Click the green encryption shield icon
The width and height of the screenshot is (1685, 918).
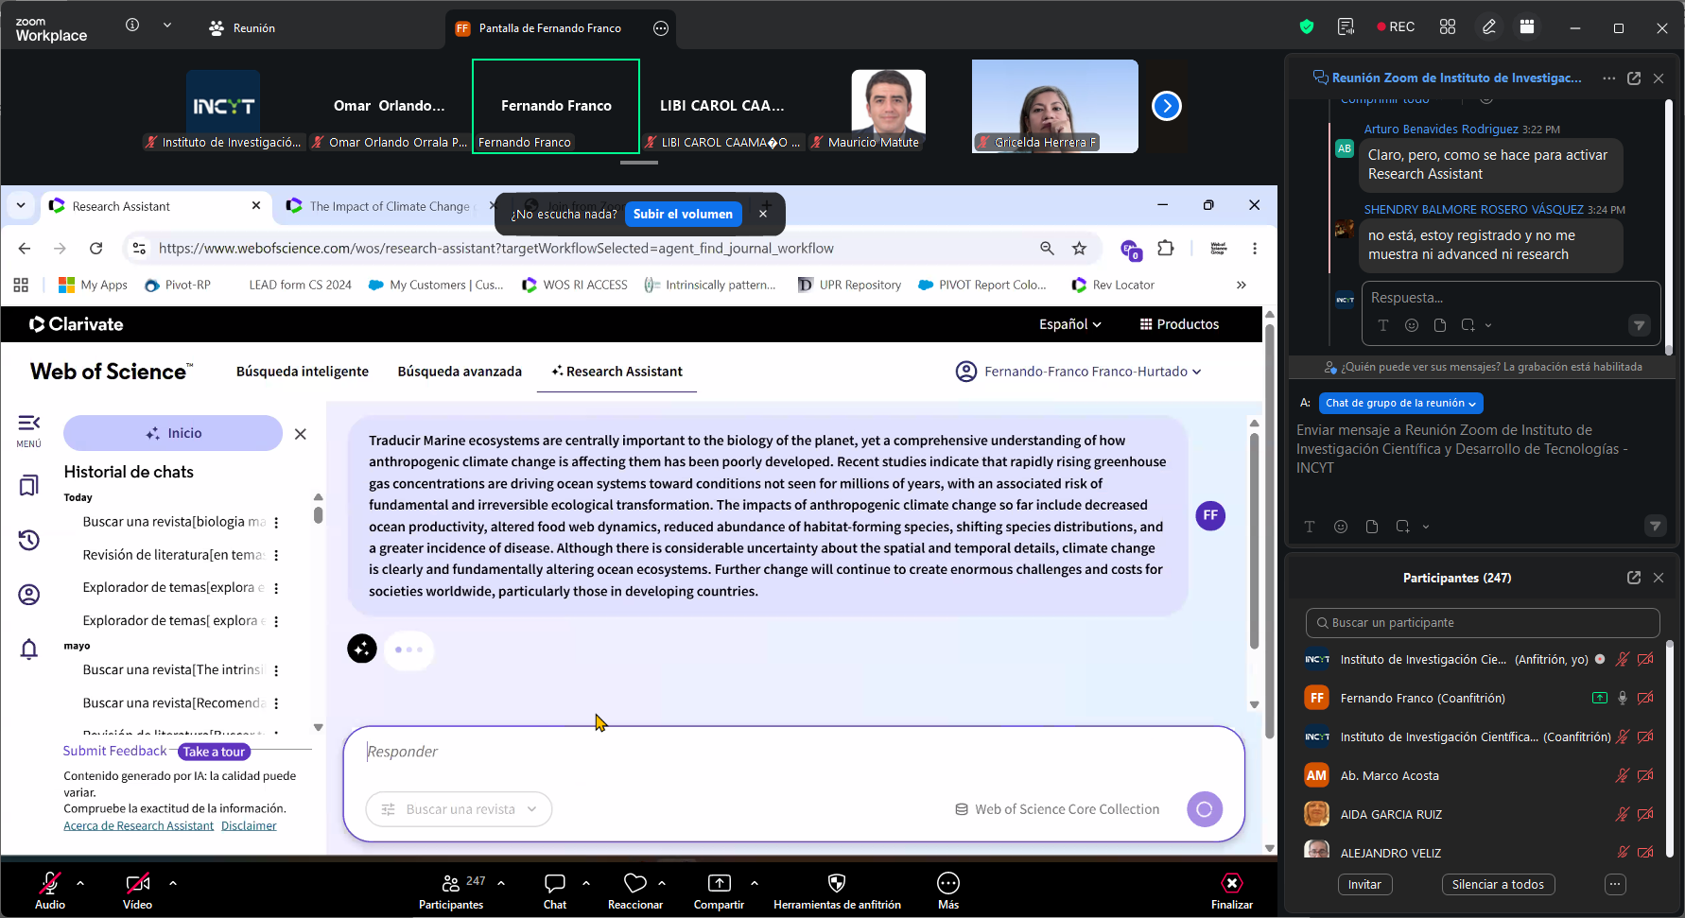pyautogui.click(x=1307, y=26)
